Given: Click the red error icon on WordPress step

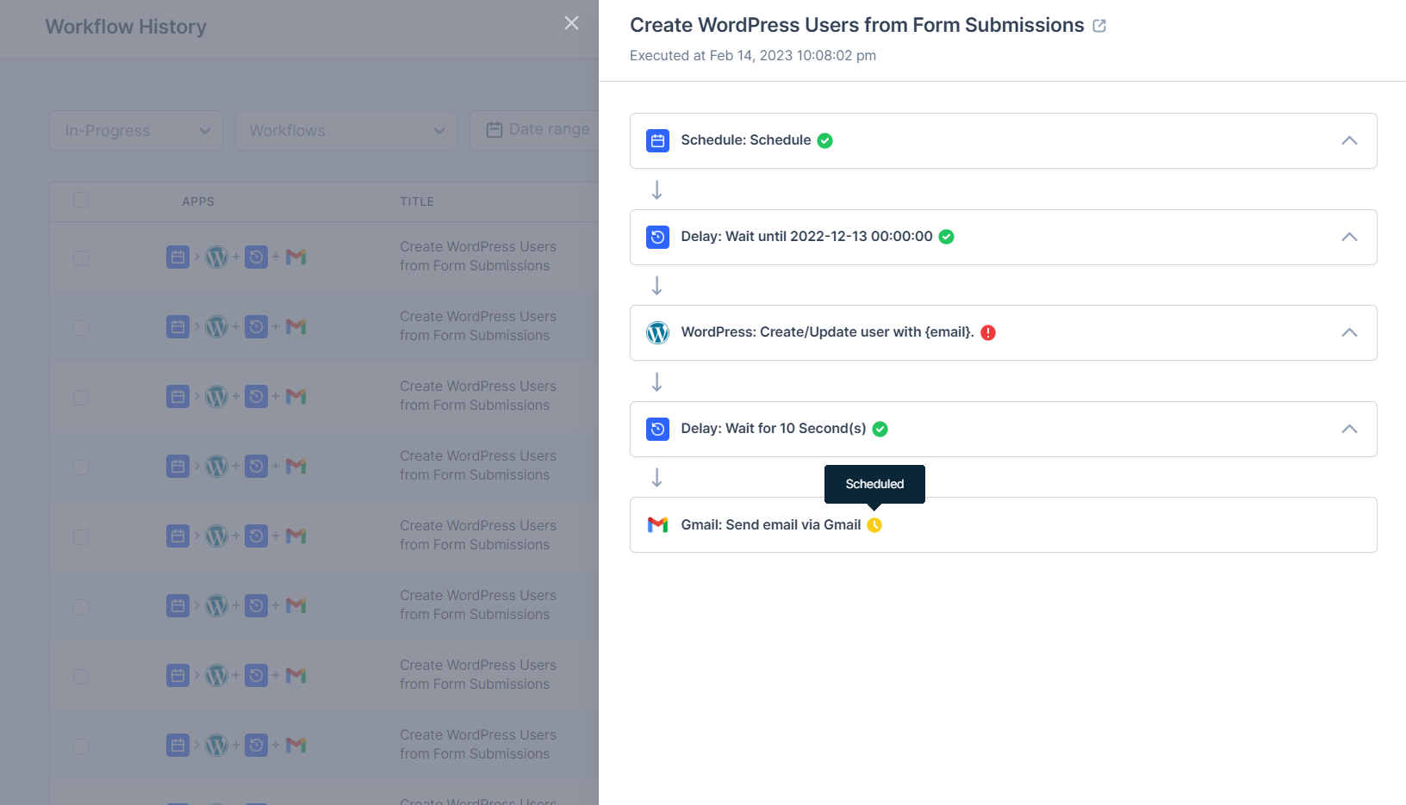Looking at the screenshot, I should coord(988,332).
